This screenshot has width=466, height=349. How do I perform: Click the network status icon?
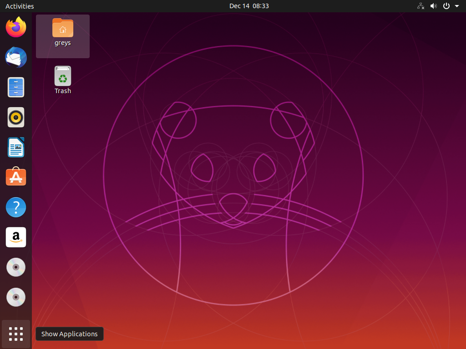[420, 6]
